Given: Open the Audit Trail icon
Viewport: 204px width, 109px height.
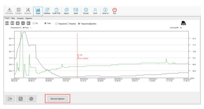Looking at the screenshot, I should tap(56, 11).
